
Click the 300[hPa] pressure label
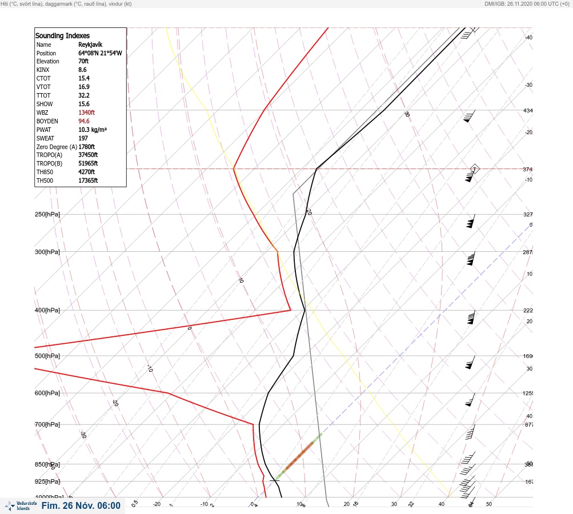tap(47, 252)
